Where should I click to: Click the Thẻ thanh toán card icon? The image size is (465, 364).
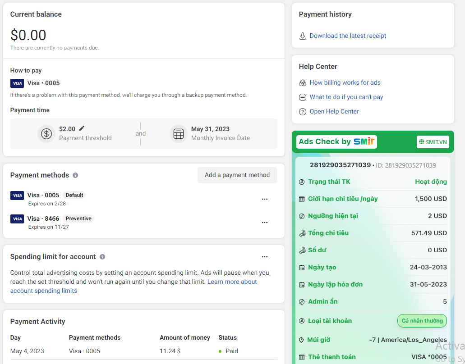(302, 357)
